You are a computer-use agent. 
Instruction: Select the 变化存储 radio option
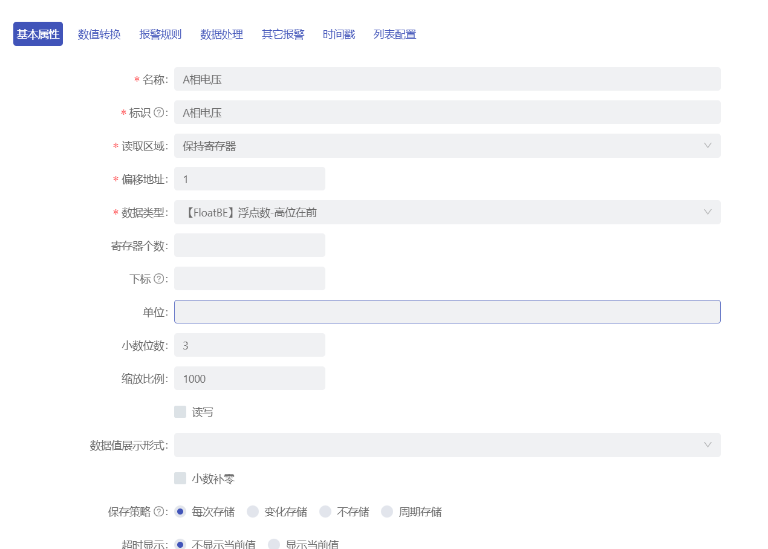point(253,512)
